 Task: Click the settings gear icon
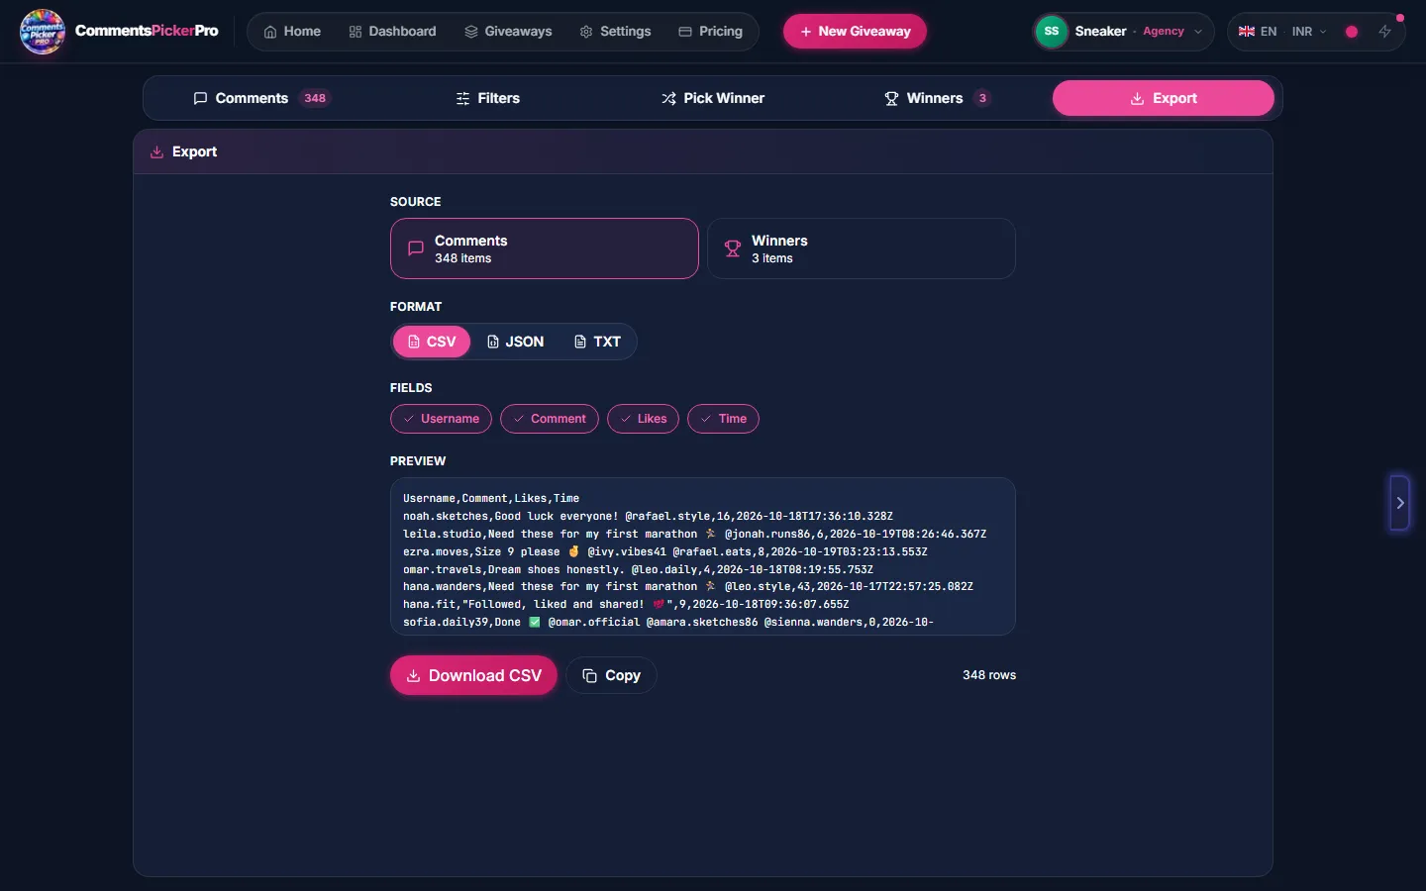coord(586,32)
